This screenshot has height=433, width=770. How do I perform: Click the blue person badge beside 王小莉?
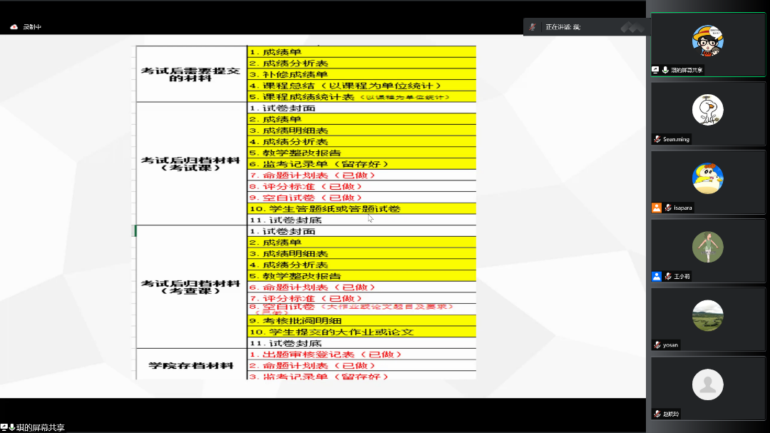click(656, 276)
